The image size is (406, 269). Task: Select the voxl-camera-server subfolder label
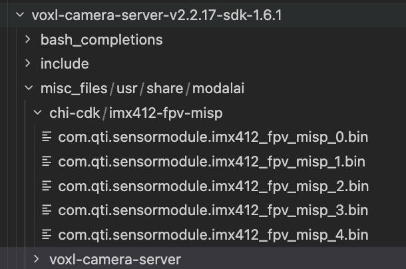(x=114, y=258)
